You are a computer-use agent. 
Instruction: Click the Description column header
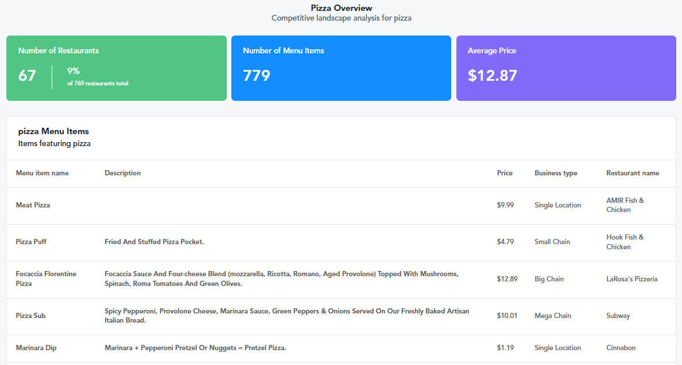tap(122, 173)
